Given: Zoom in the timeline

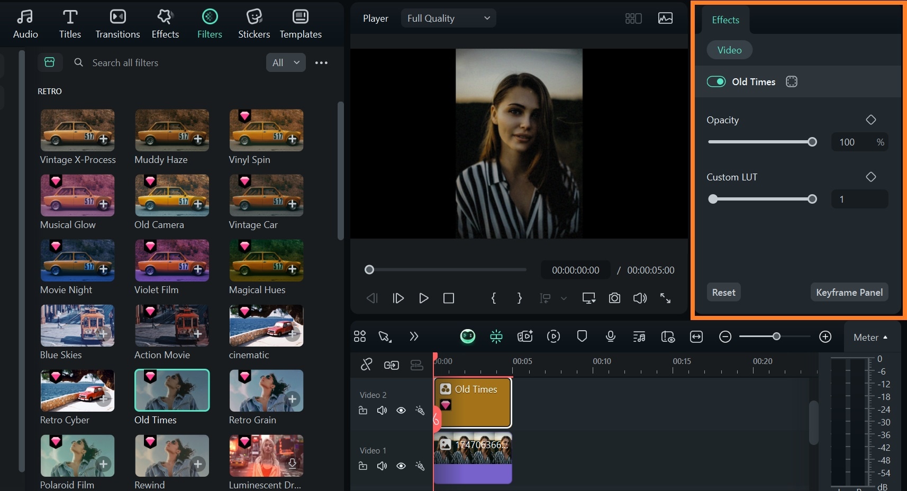Looking at the screenshot, I should coord(825,337).
